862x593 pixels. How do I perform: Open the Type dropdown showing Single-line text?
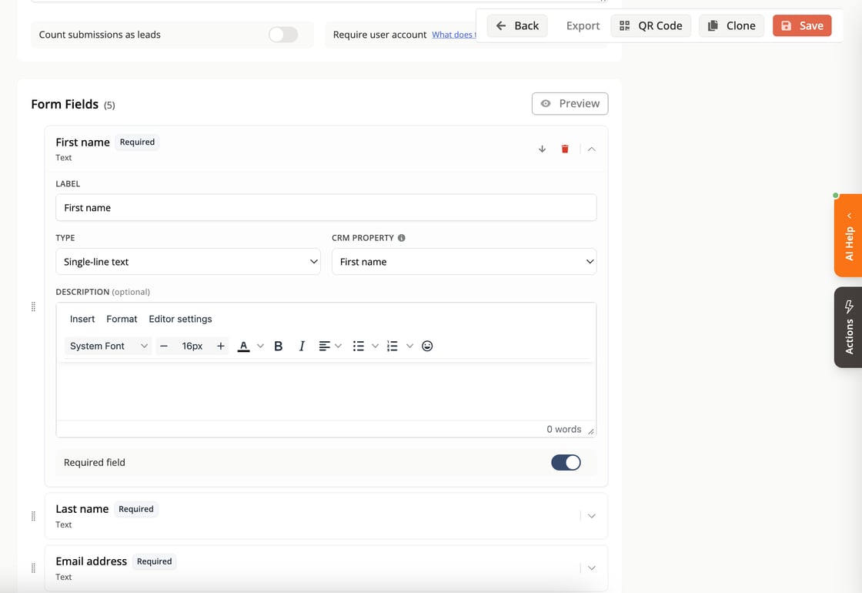[188, 262]
